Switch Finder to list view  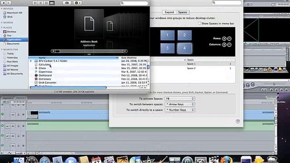[41, 3]
